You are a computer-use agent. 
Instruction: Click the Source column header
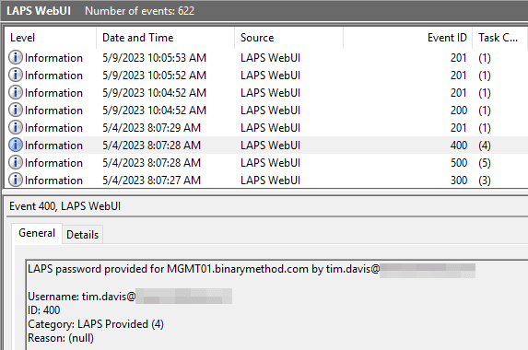289,38
